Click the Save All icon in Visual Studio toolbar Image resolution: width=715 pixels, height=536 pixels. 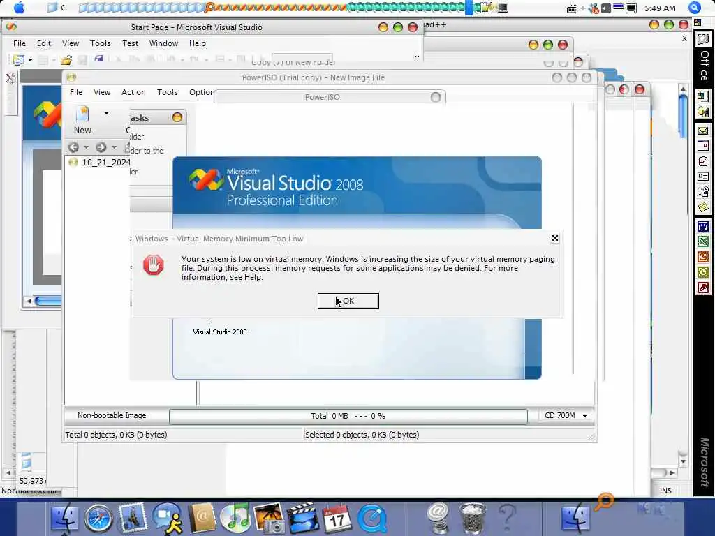click(x=98, y=59)
